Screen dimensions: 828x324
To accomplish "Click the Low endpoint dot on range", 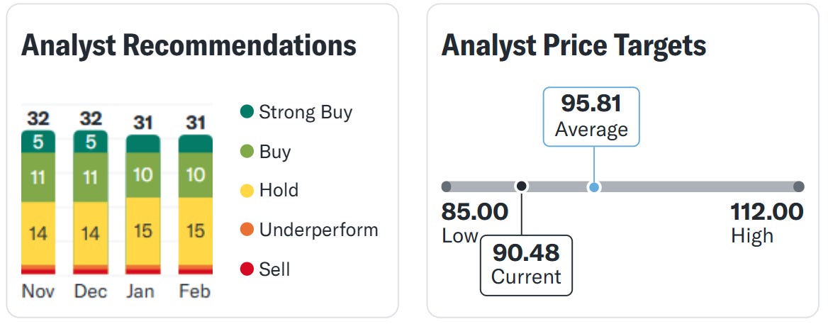I will point(446,186).
